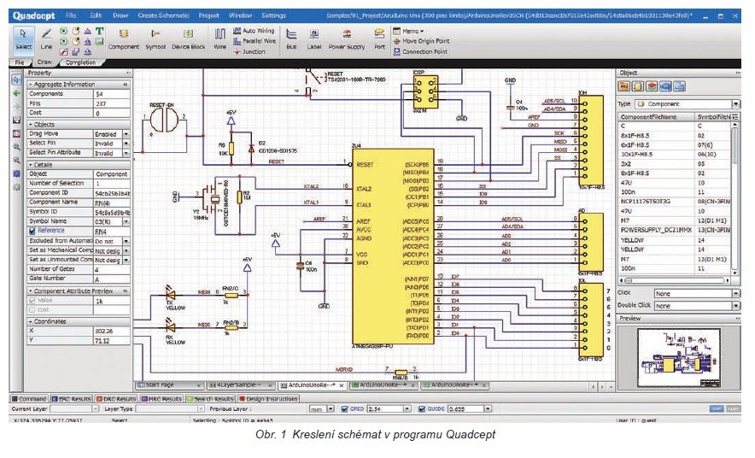Click the image insert icon below text tool
The image size is (755, 458).
99,42
